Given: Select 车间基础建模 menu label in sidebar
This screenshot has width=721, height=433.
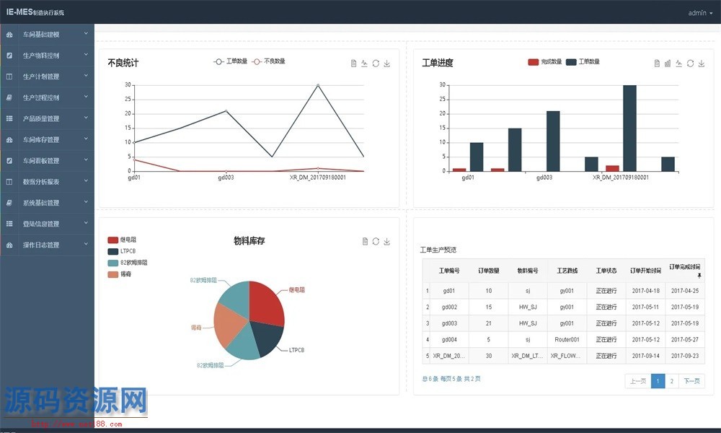Looking at the screenshot, I should pyautogui.click(x=41, y=35).
